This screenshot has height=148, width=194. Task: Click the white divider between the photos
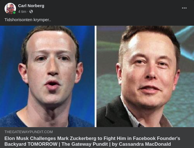click(x=96, y=76)
